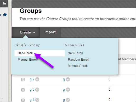This screenshot has height=102, width=136.
Task: Expand options chevron next to g 4
Action: pos(37,100)
